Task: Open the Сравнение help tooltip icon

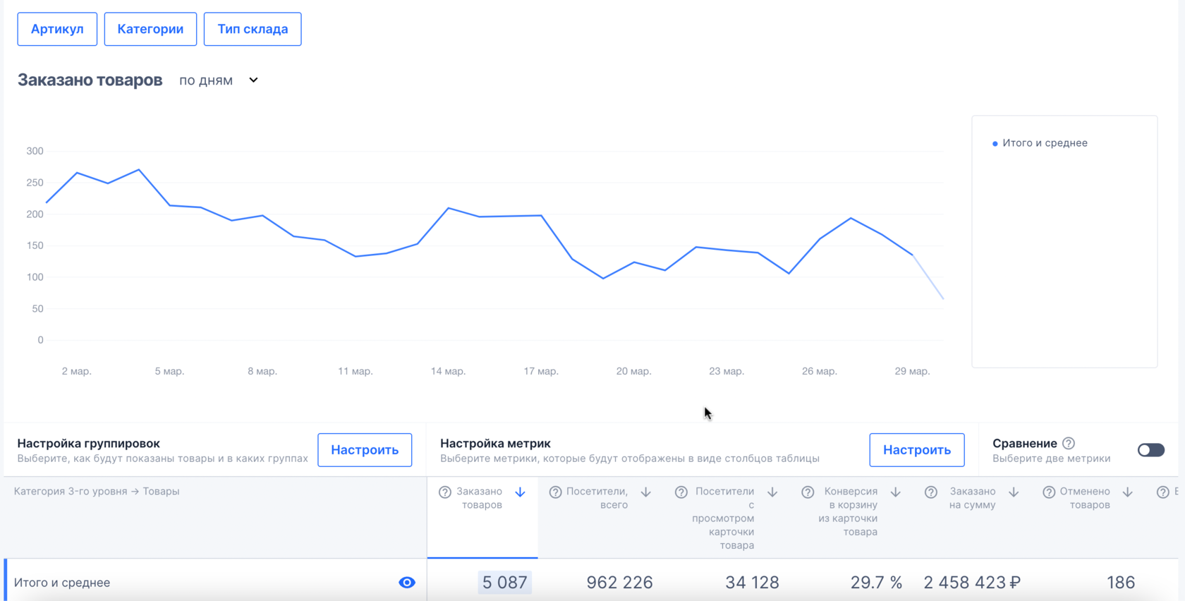Action: click(x=1069, y=444)
